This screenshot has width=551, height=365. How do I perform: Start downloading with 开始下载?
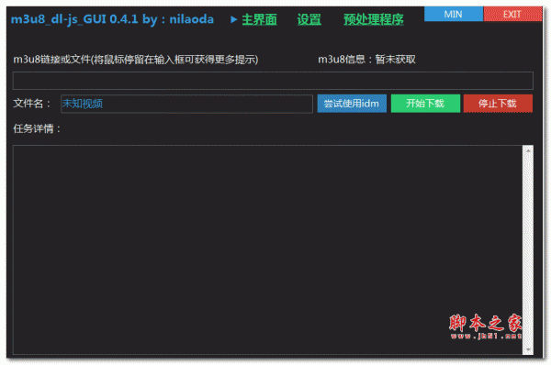[425, 104]
